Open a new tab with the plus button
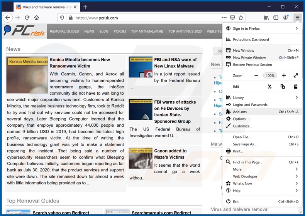Image resolution: width=305 pixels, height=216 pixels. pyautogui.click(x=85, y=7)
